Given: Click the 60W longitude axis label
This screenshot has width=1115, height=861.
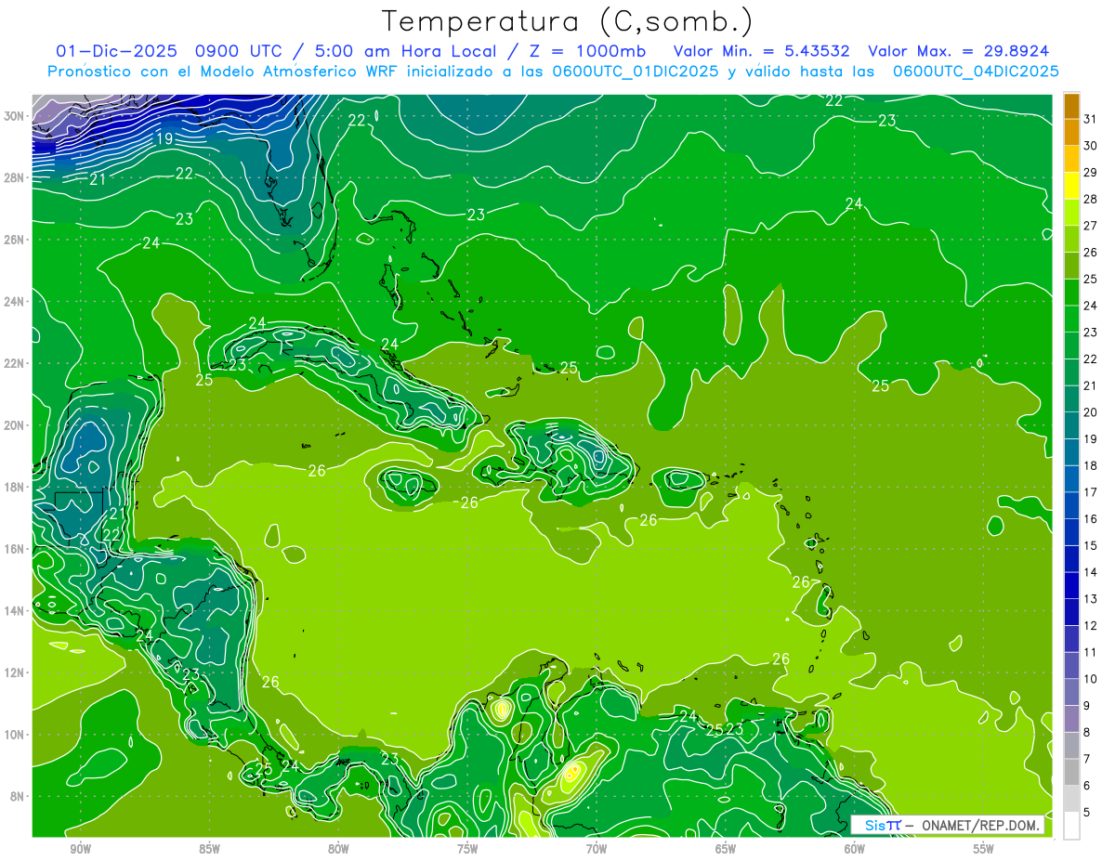Looking at the screenshot, I should 854,849.
